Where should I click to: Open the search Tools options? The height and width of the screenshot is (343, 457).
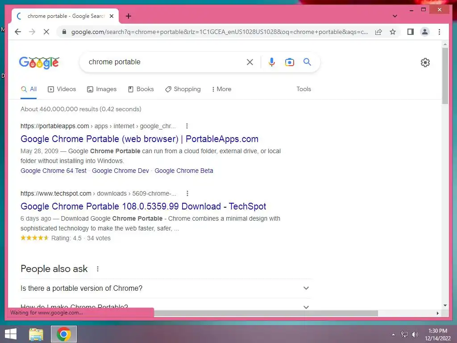(303, 89)
